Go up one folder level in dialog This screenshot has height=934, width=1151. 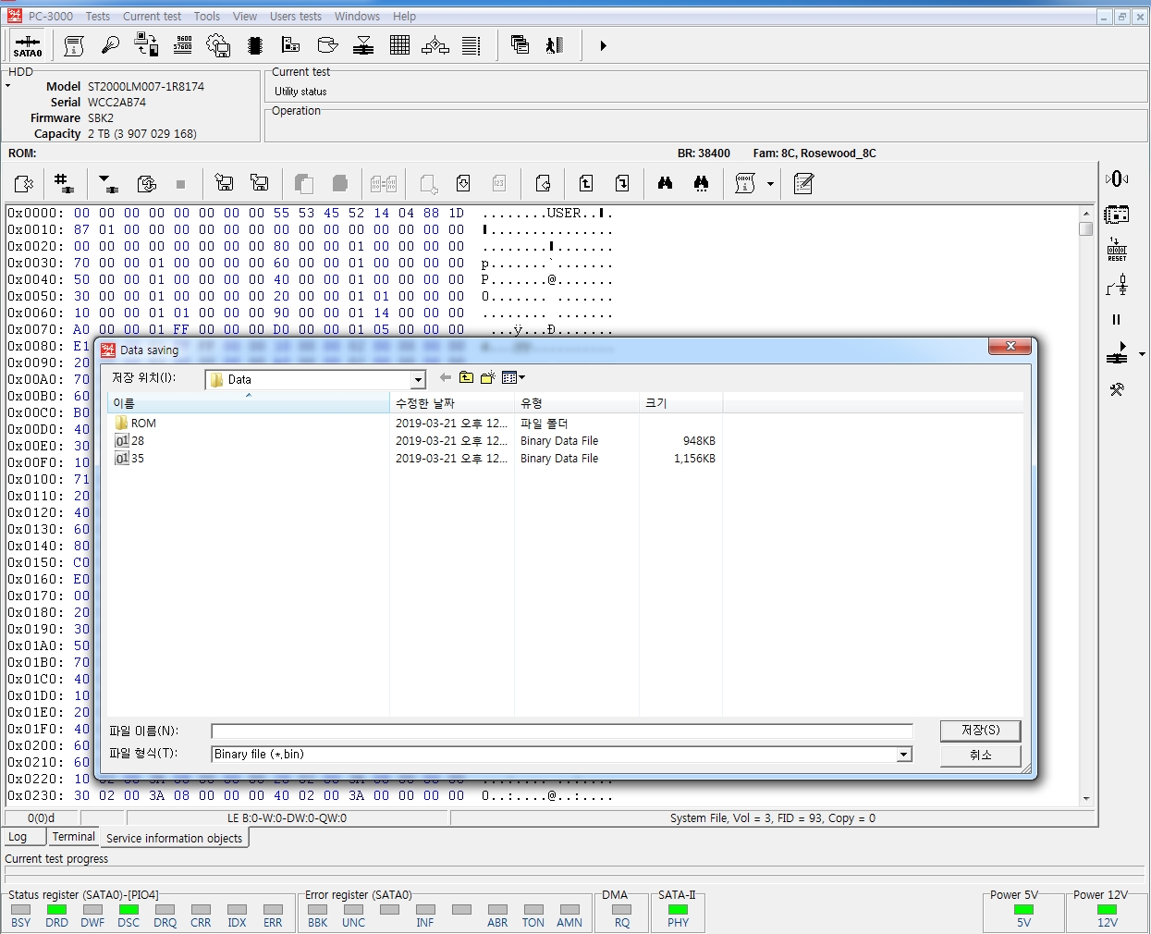466,377
